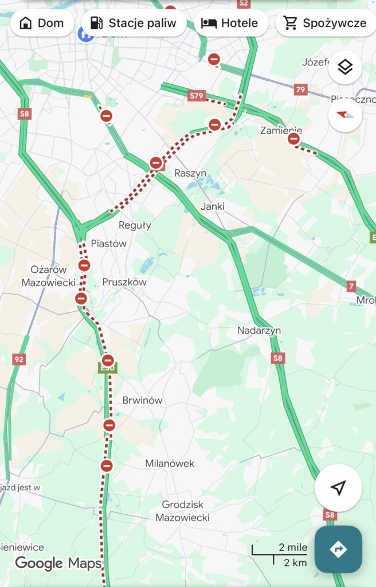
Task: Tap the Hotele category chip
Action: click(x=230, y=23)
